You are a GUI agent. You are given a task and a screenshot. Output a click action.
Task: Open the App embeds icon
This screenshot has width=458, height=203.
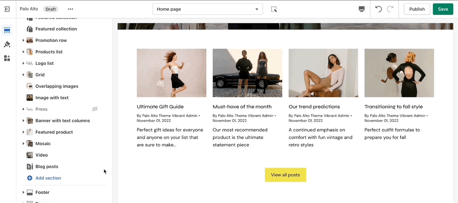7,58
